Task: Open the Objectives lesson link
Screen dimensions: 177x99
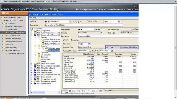Action: [x=12, y=29]
